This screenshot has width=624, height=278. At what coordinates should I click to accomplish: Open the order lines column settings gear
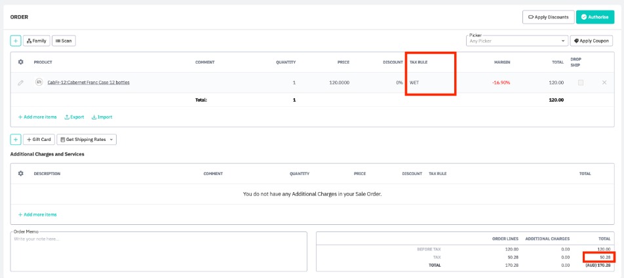click(20, 62)
